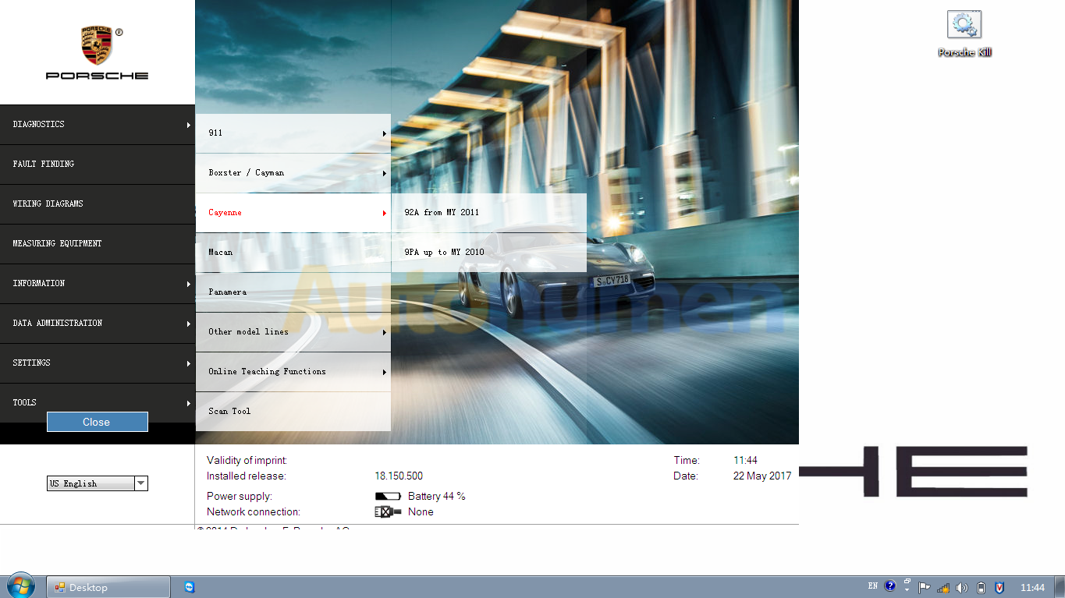
Task: Open FAULT FINDING in the sidebar
Action: (x=98, y=165)
